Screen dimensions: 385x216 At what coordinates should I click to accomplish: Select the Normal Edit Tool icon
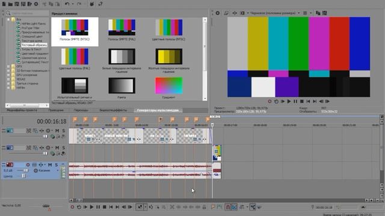coord(140,207)
